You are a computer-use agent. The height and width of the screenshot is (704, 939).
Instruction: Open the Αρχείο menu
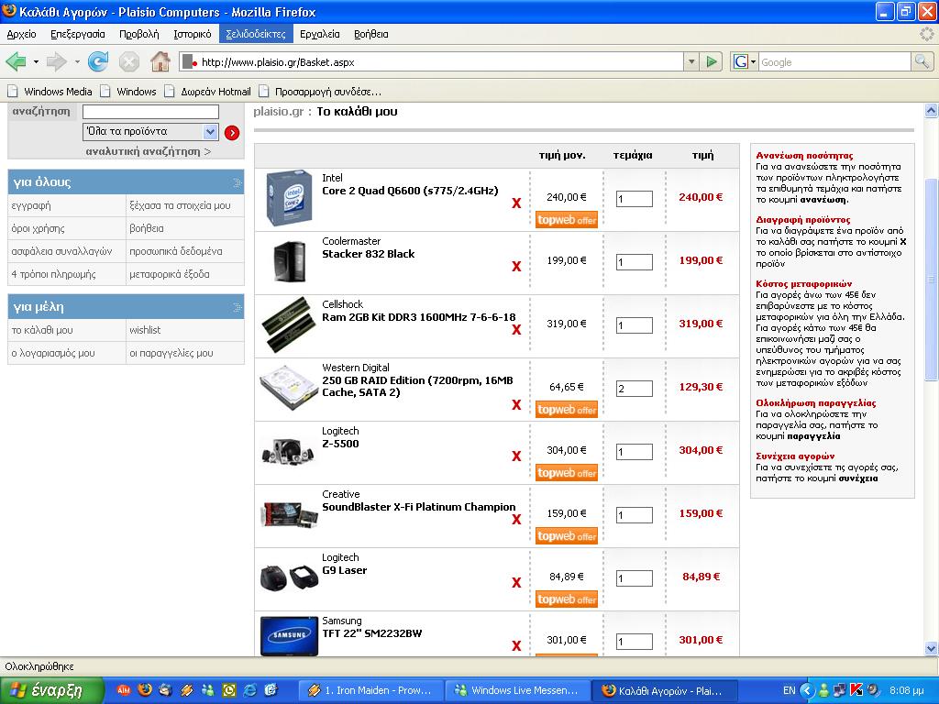(x=22, y=34)
